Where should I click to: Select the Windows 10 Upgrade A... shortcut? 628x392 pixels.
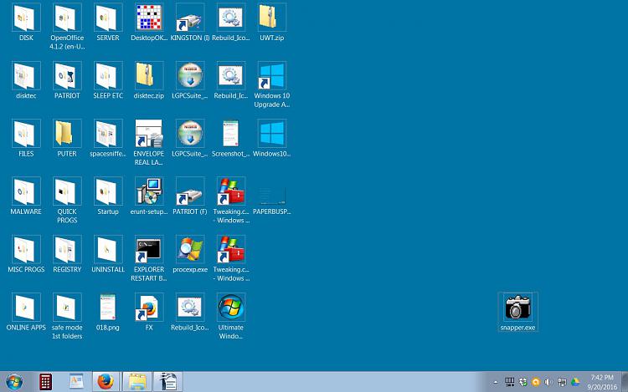(271, 75)
